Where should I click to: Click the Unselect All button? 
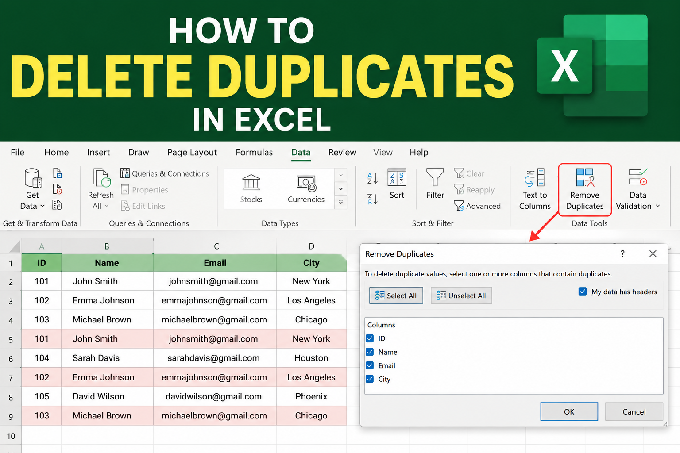tap(461, 296)
